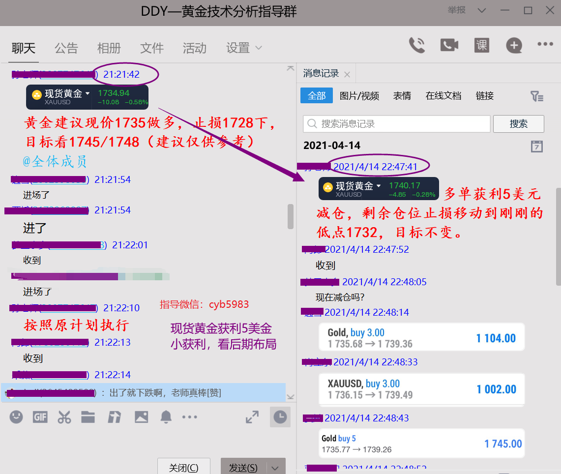Start a video call with the group

[x=449, y=45]
